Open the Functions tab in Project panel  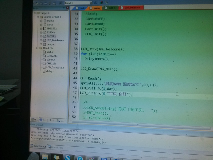51,120
